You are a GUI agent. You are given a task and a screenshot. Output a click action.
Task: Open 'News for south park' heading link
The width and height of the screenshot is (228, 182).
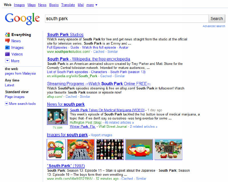(66, 104)
